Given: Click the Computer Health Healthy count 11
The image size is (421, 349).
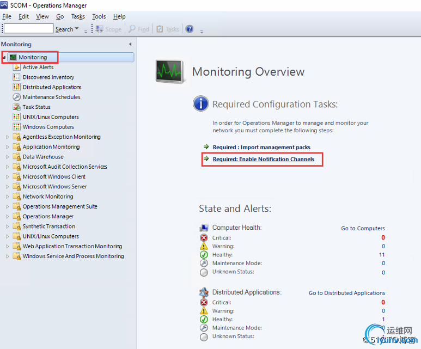Looking at the screenshot, I should coord(382,254).
